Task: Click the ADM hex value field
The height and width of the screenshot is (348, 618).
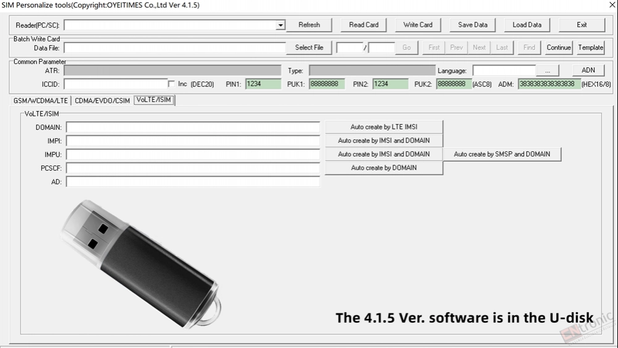Action: pyautogui.click(x=549, y=84)
